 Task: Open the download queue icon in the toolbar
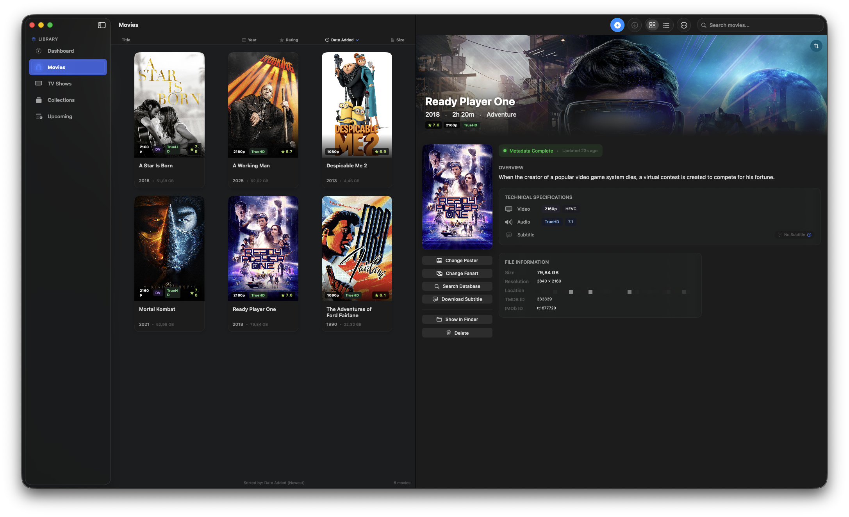point(635,25)
